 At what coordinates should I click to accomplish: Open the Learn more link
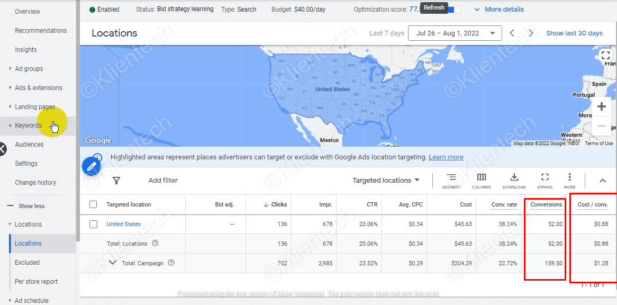pos(446,157)
